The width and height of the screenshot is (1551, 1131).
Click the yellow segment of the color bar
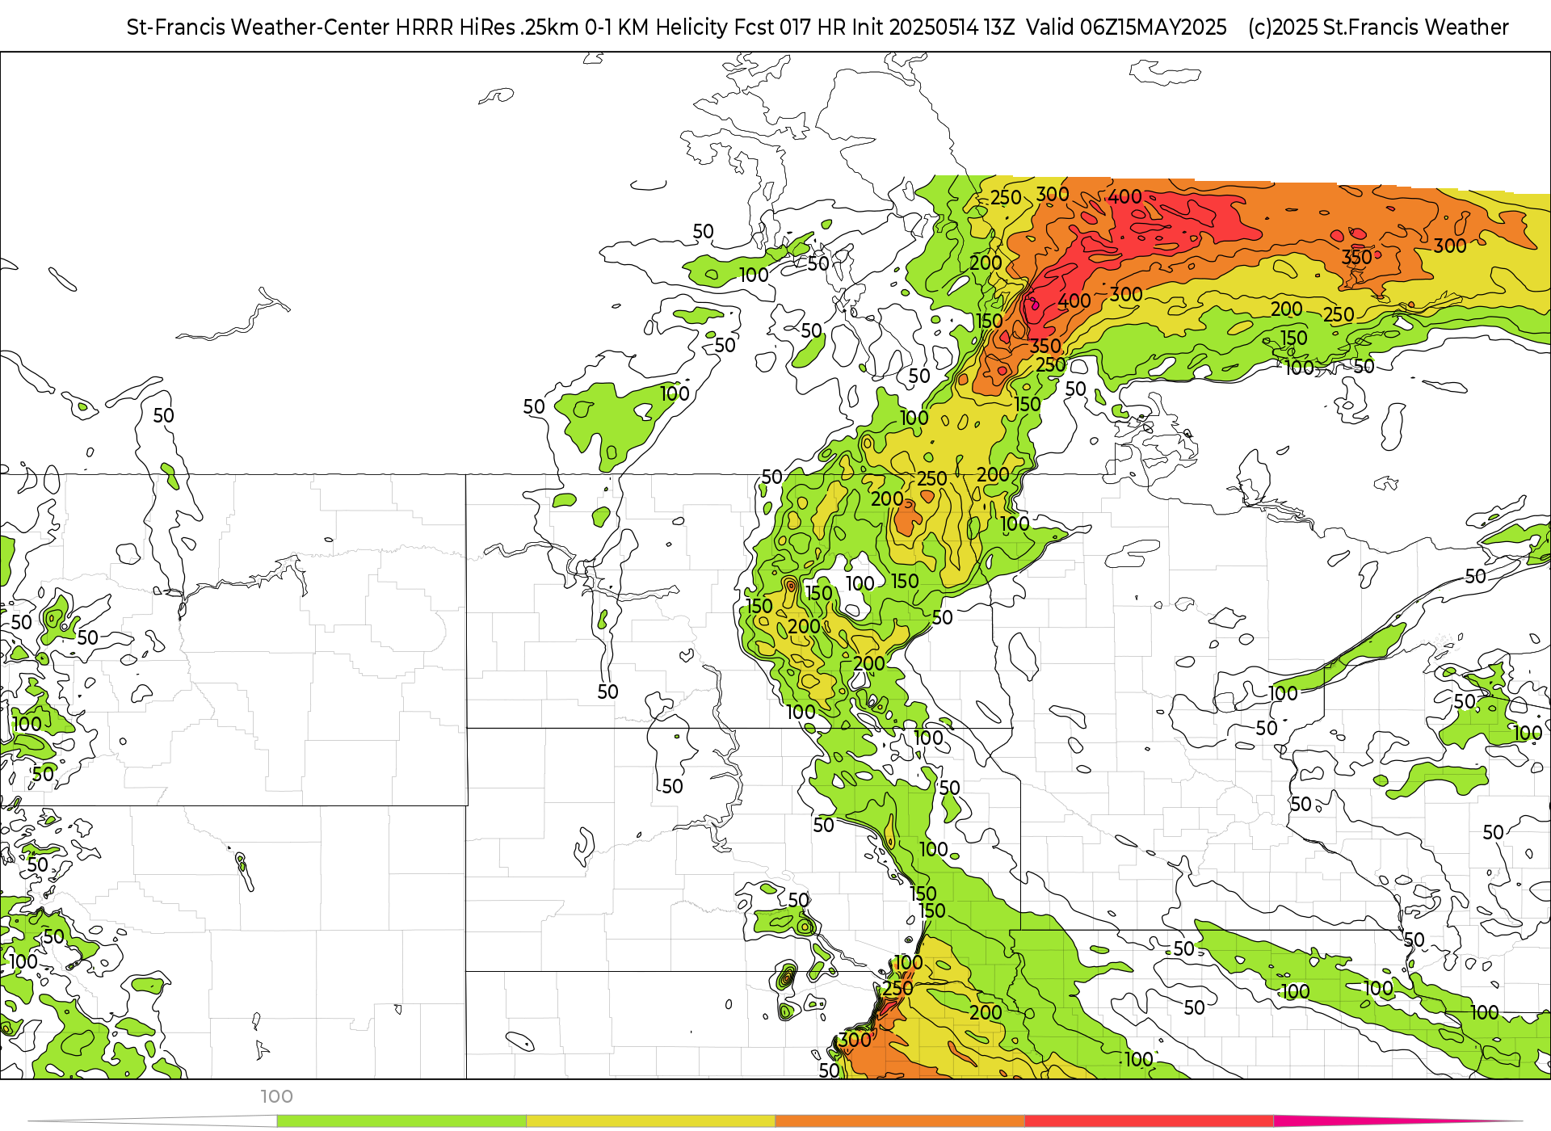(x=650, y=1120)
